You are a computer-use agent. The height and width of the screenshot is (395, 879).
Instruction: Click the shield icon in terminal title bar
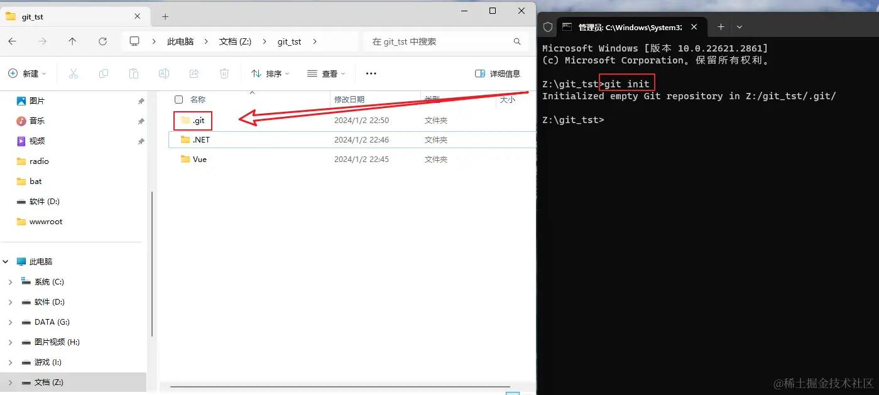[548, 27]
